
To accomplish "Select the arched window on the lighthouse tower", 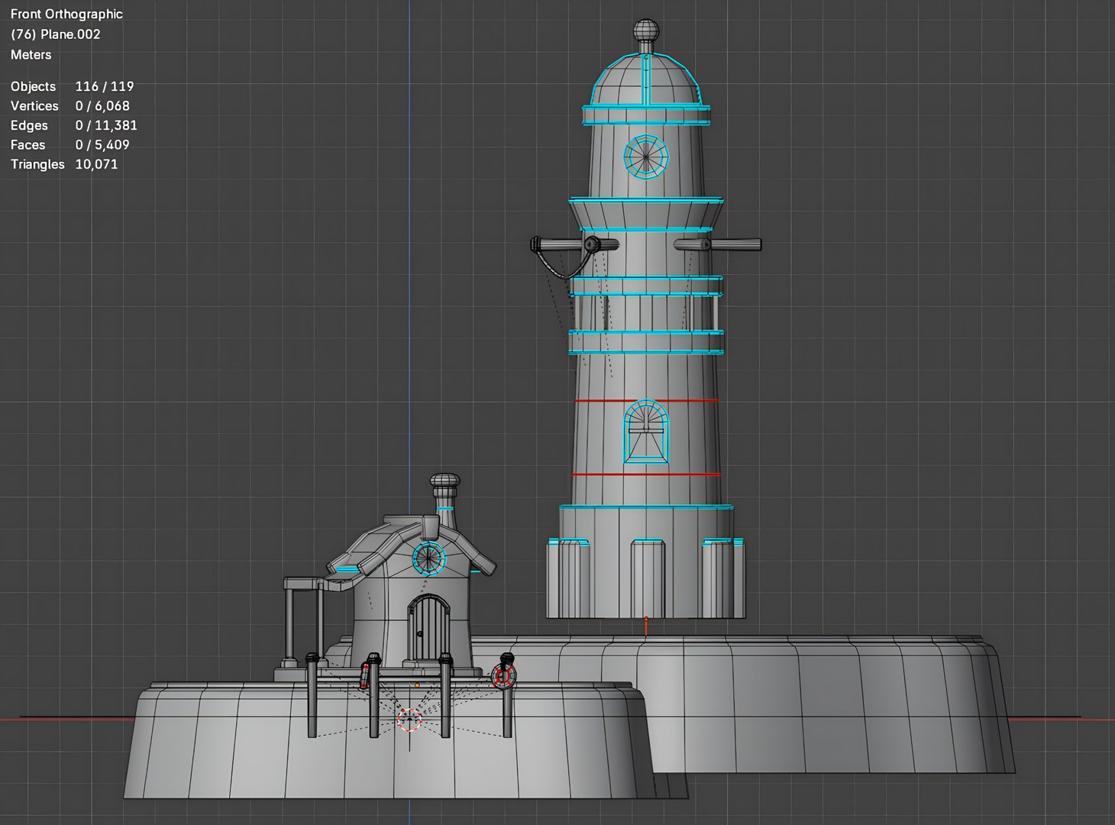I will [x=646, y=432].
